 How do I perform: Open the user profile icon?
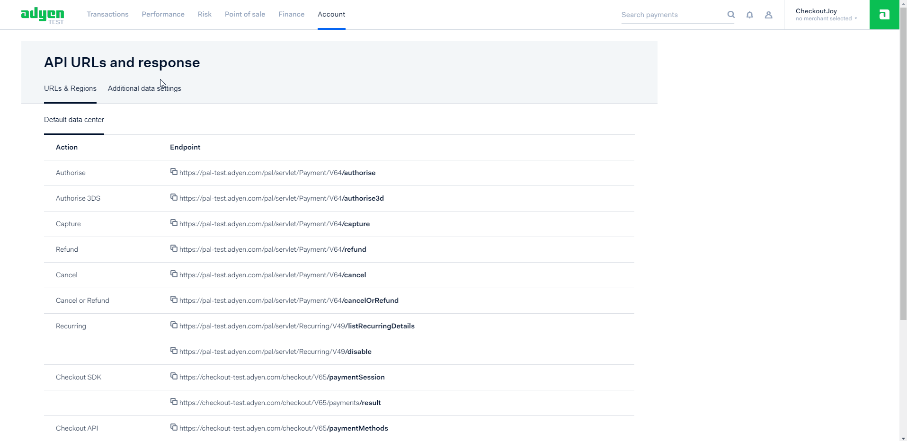(769, 15)
